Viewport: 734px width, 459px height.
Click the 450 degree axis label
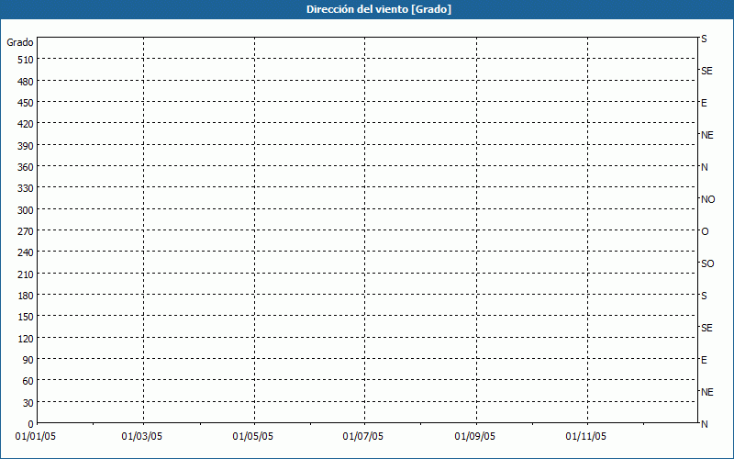tap(25, 103)
